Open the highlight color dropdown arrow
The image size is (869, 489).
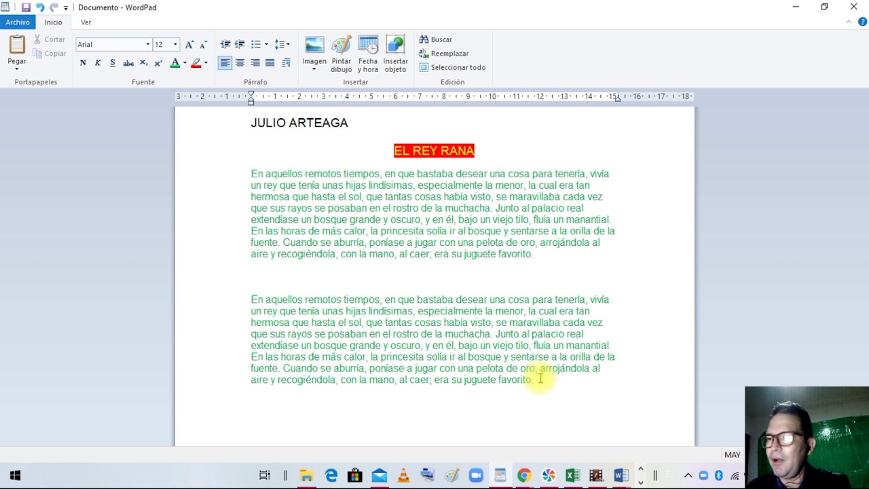[x=206, y=63]
